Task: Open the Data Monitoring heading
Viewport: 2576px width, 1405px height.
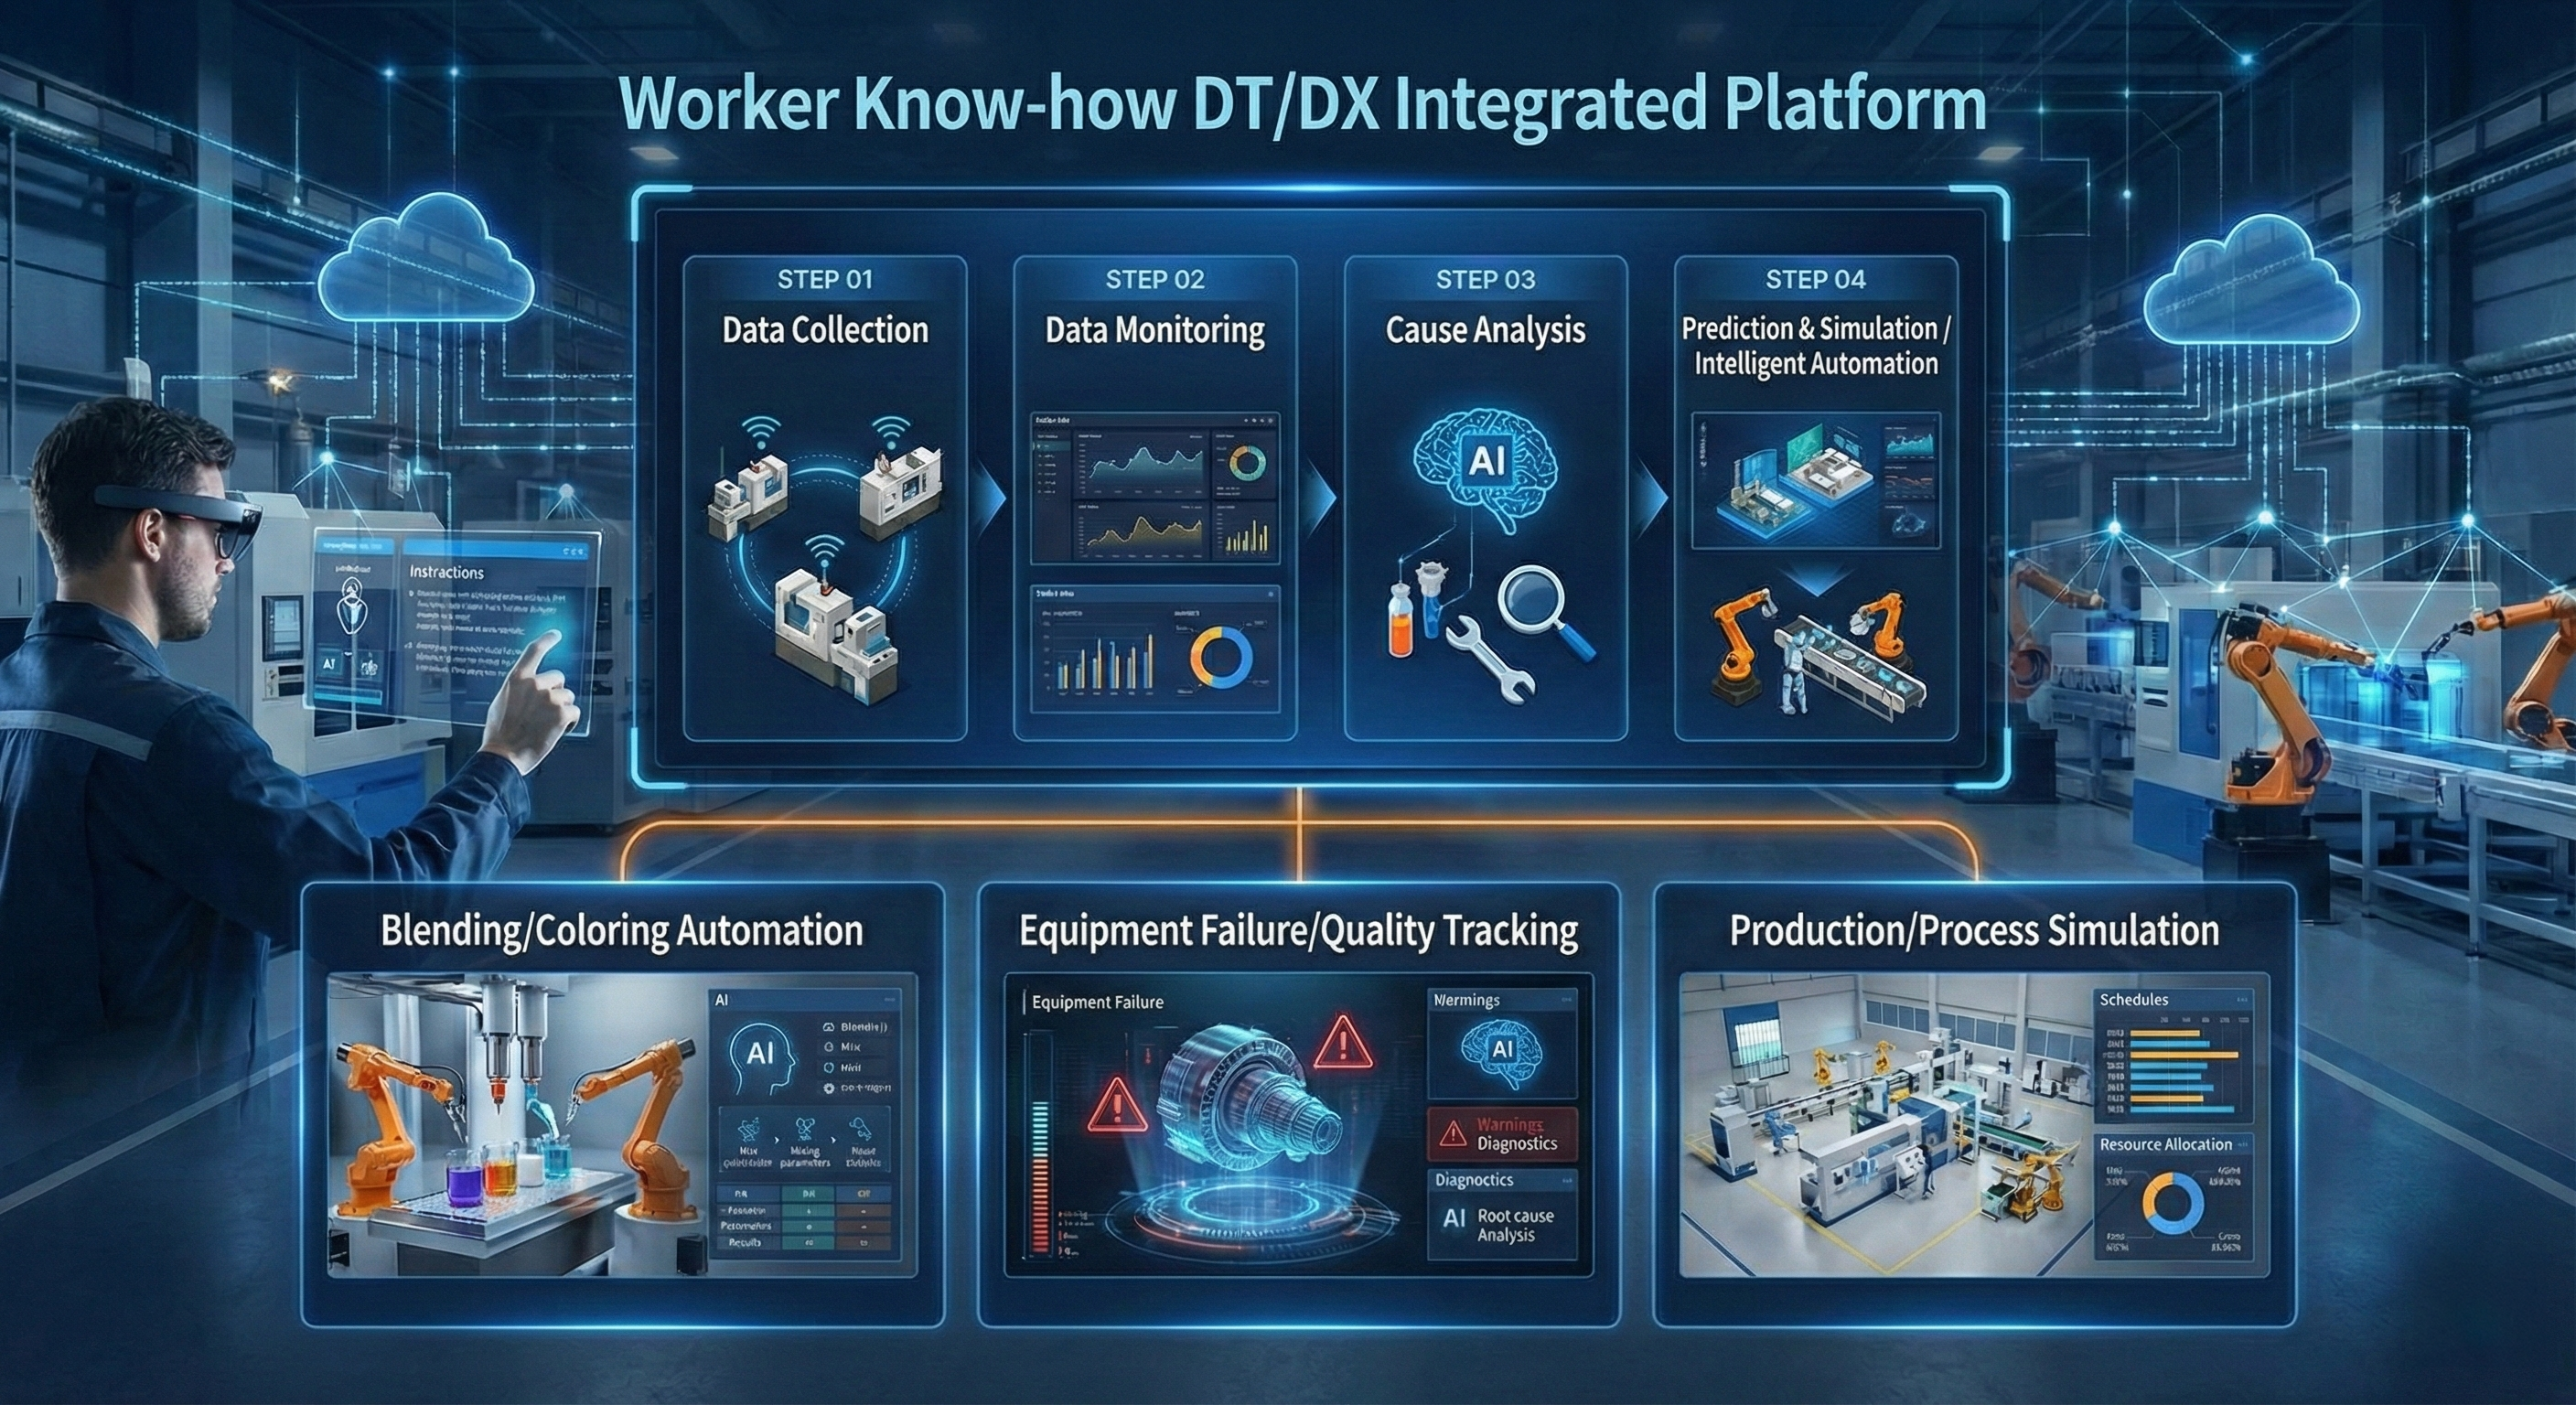Action: click(x=1155, y=330)
